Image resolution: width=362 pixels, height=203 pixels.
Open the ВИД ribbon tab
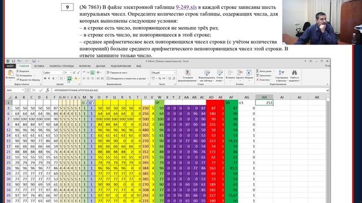click(139, 66)
